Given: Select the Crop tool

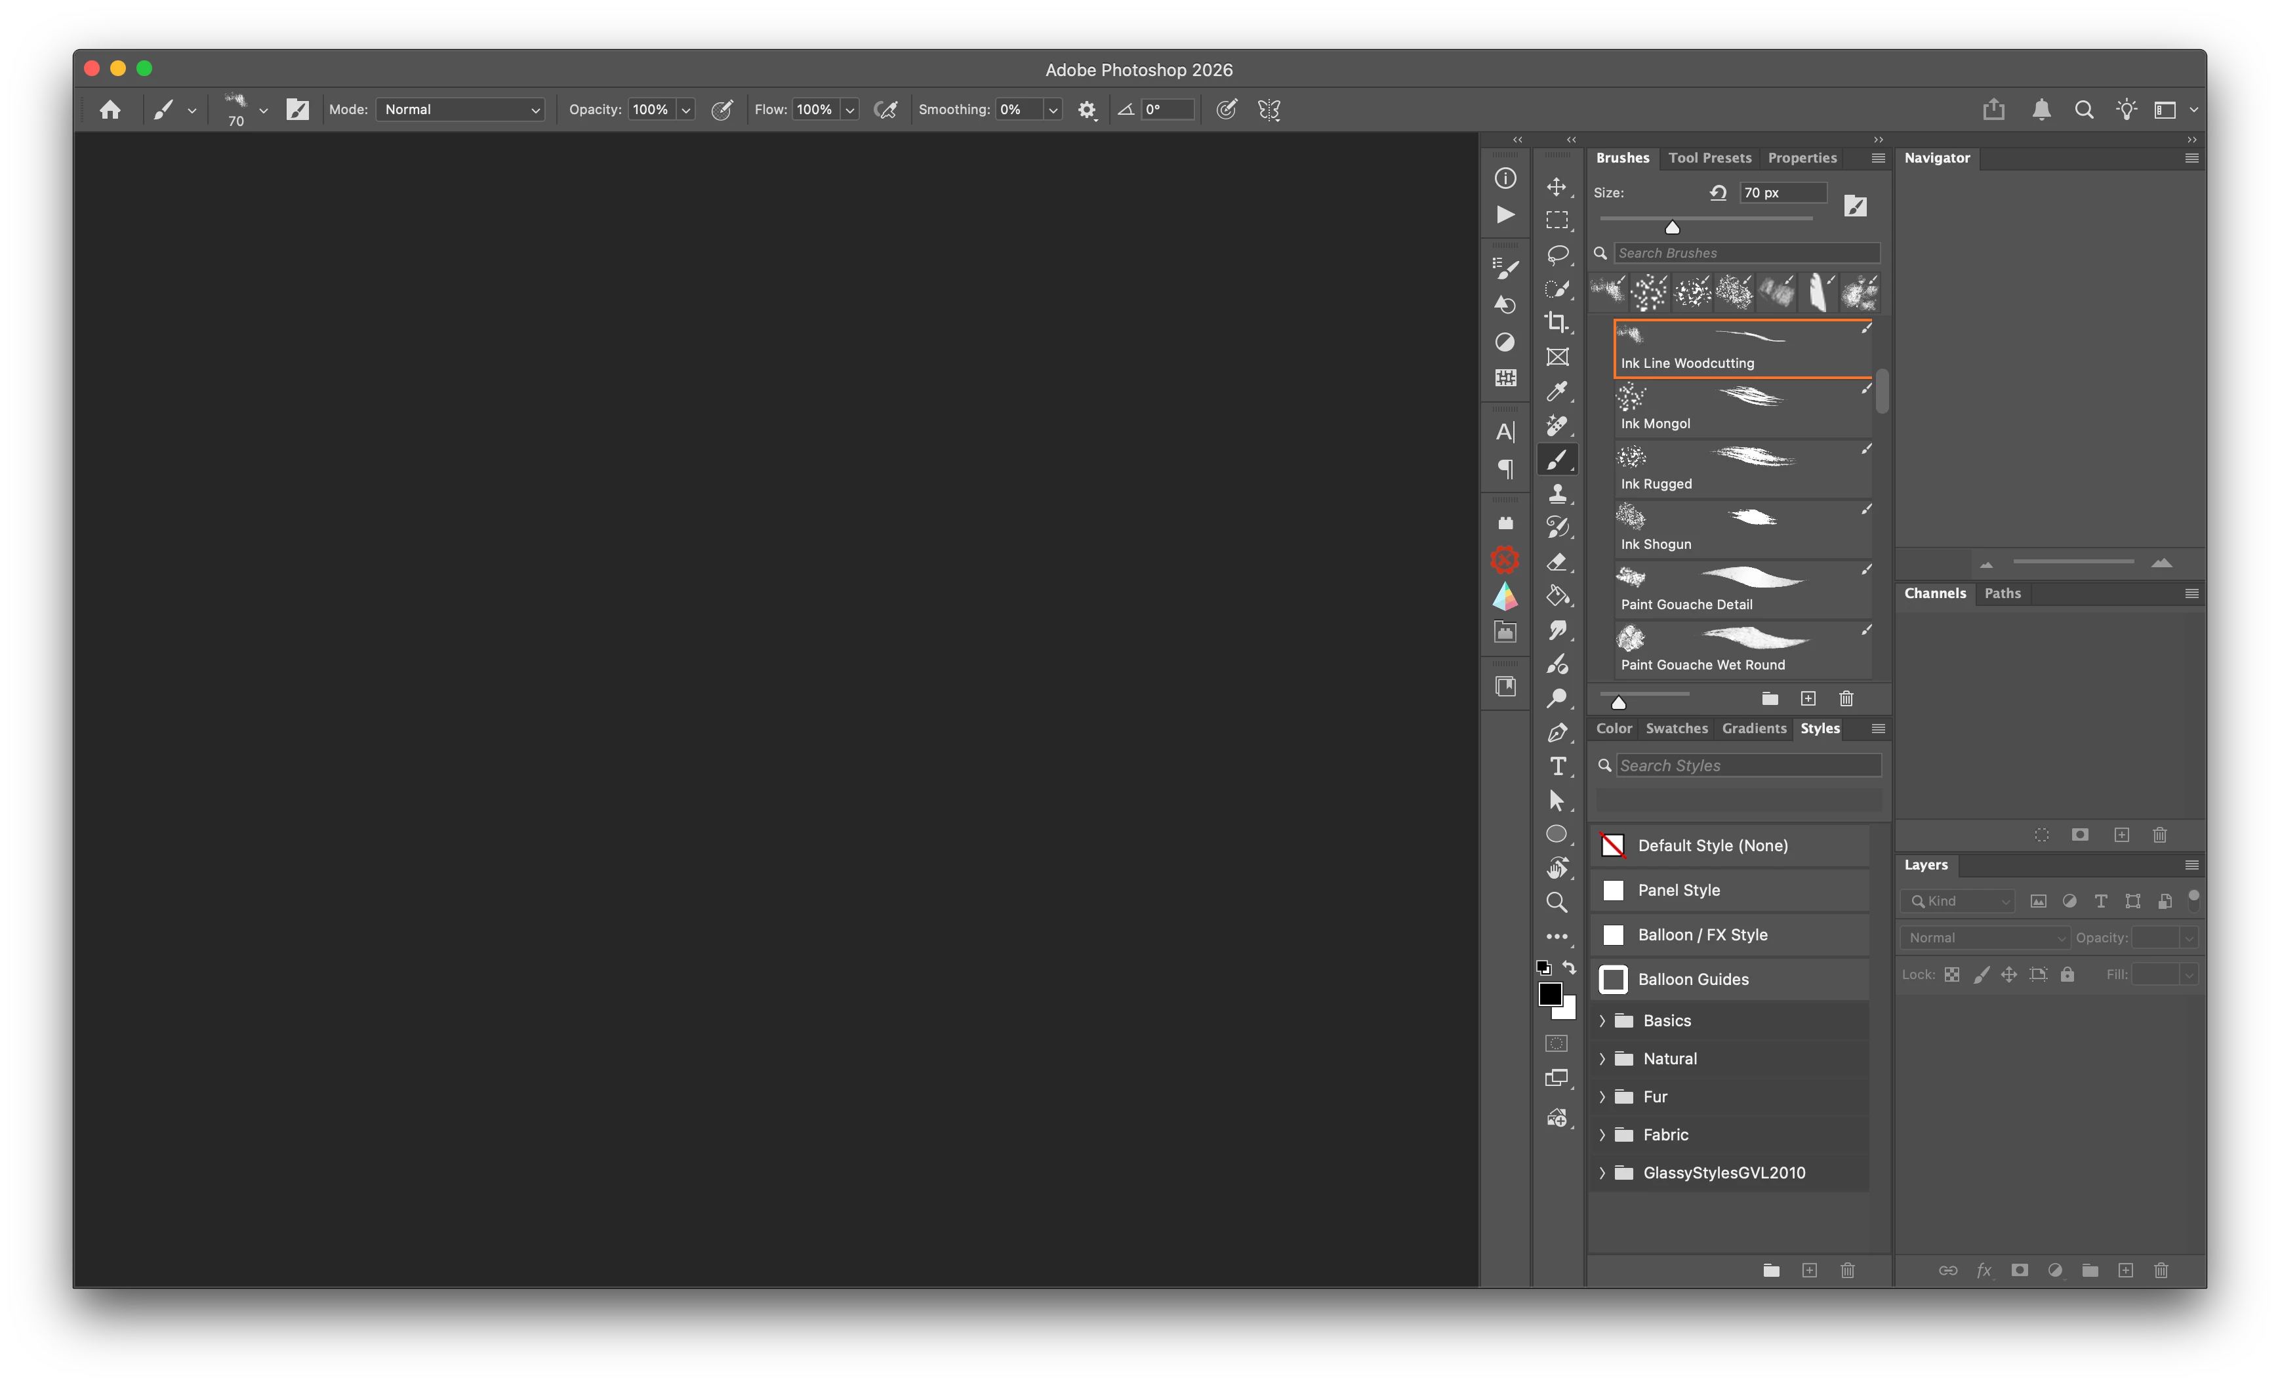Looking at the screenshot, I should (1557, 322).
